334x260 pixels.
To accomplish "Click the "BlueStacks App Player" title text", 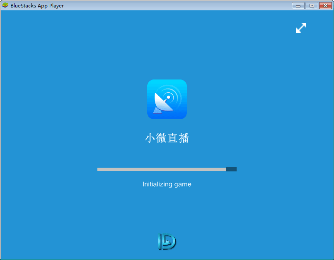I will (37, 6).
